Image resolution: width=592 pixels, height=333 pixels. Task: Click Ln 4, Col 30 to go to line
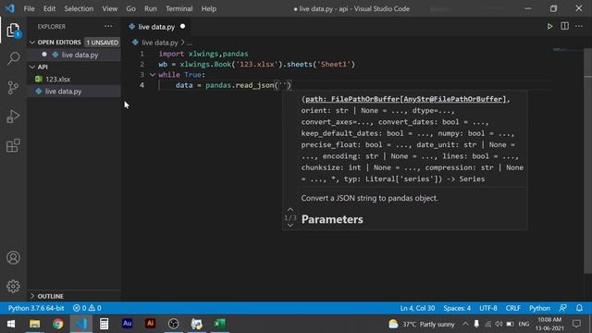click(x=417, y=308)
